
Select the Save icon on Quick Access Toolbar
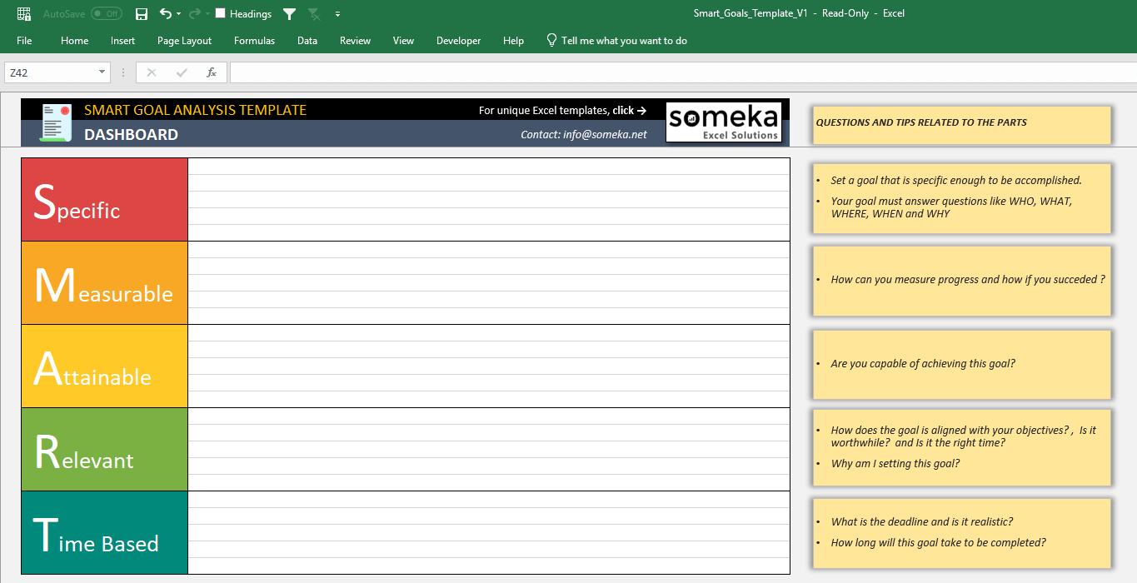pos(140,13)
